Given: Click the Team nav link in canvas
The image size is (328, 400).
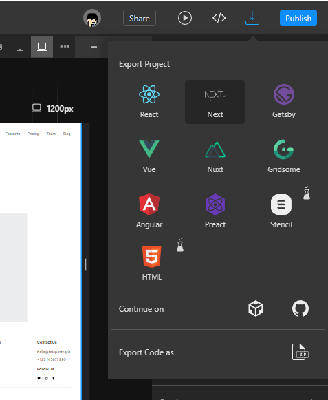Looking at the screenshot, I should (51, 134).
